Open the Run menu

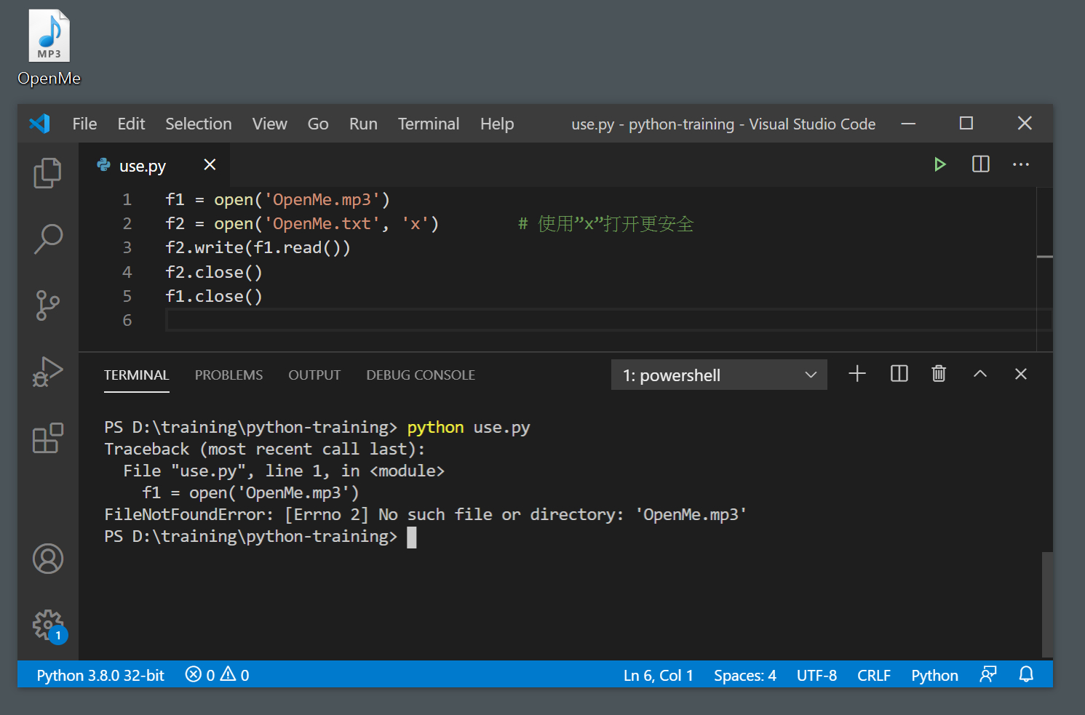(x=363, y=124)
